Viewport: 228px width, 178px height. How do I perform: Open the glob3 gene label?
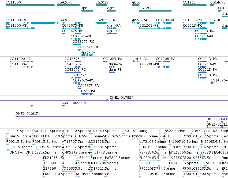tap(136, 2)
